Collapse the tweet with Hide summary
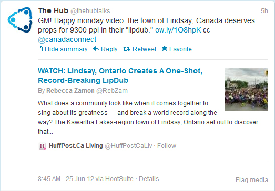Screen dimensions: 275x191 click(63, 49)
